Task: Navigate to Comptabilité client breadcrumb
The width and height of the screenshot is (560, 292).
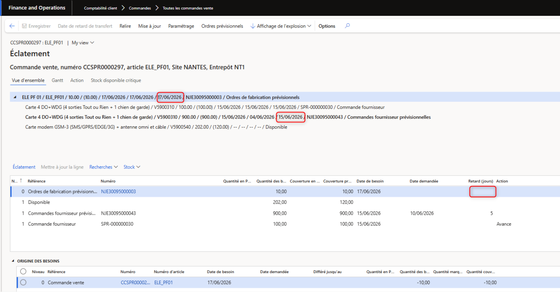Action: [101, 8]
